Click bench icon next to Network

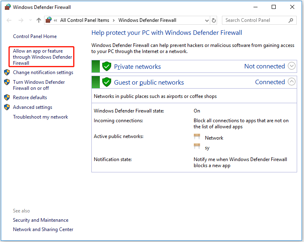click(x=197, y=136)
